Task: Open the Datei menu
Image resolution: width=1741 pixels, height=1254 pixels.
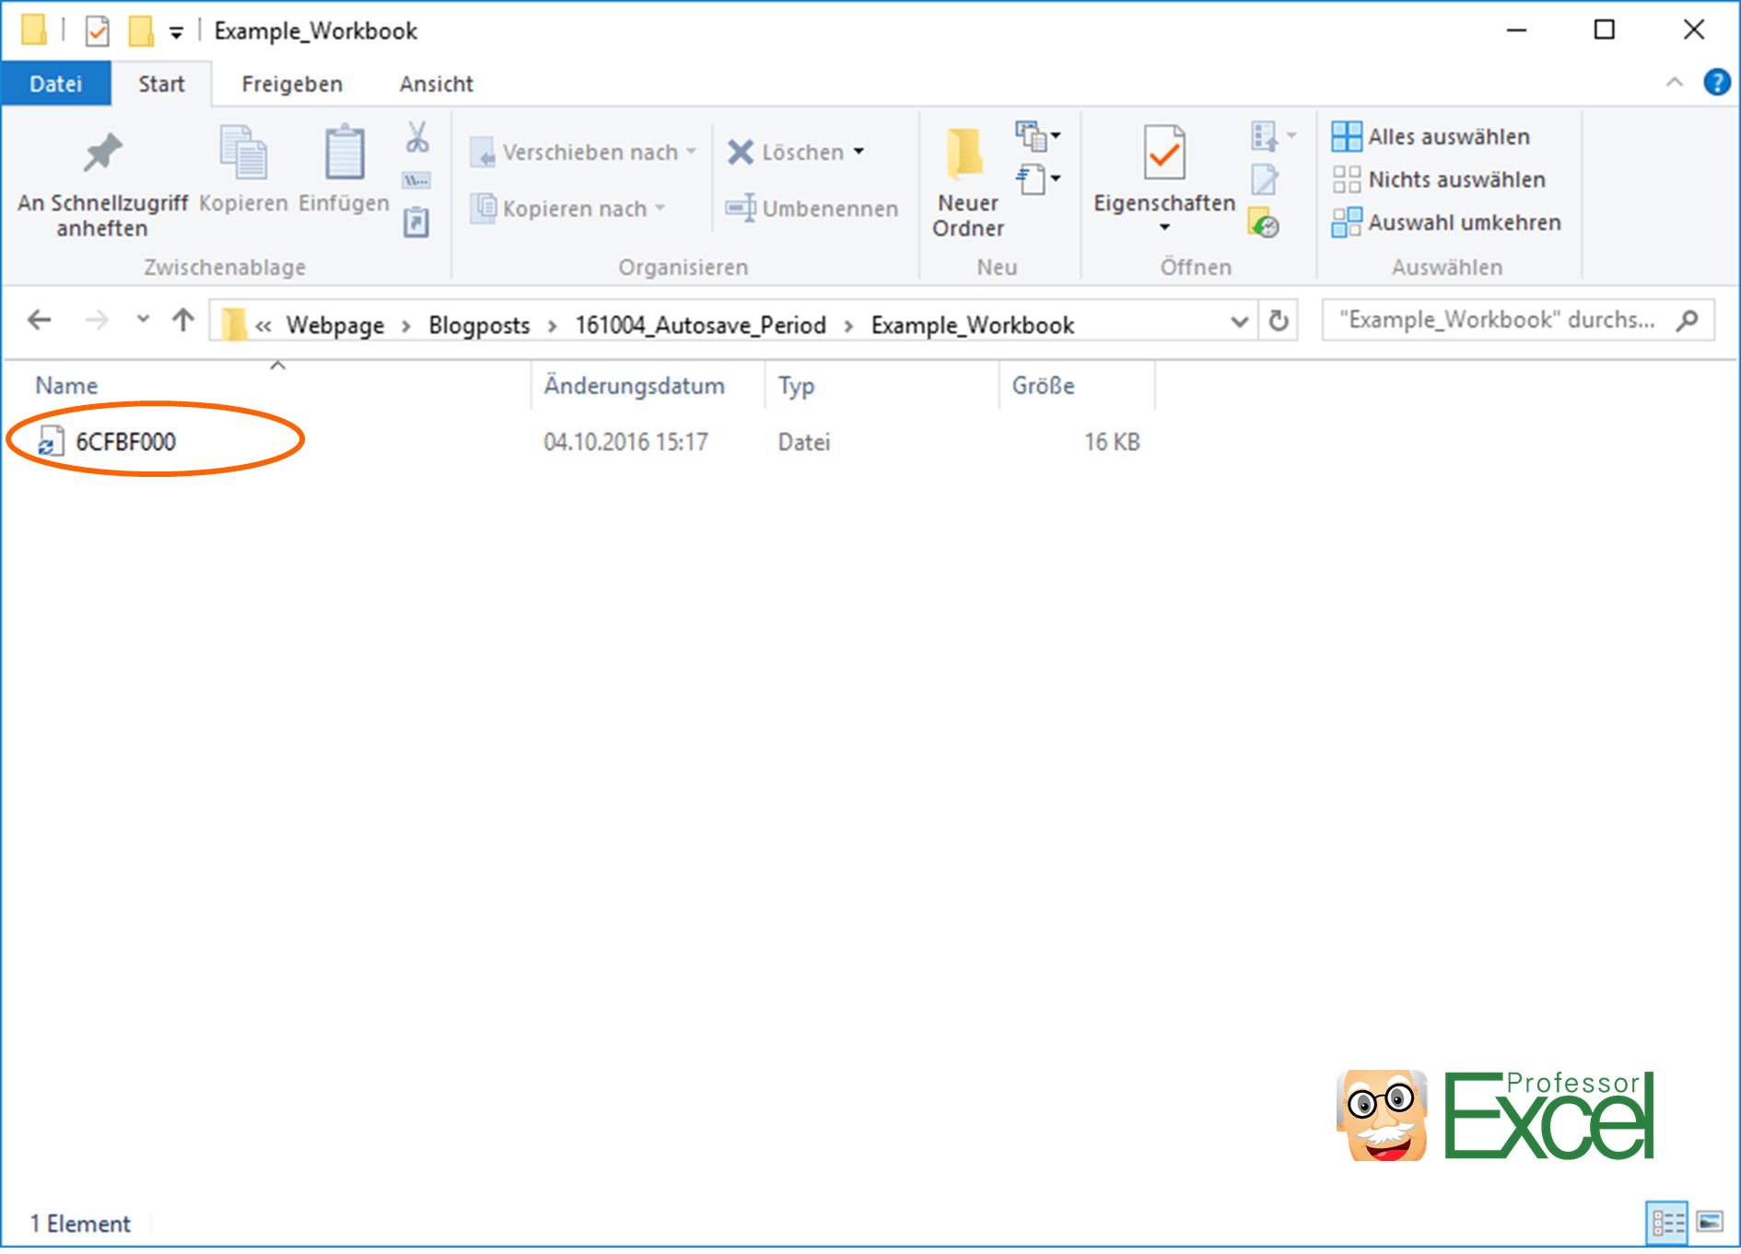Action: tap(56, 84)
